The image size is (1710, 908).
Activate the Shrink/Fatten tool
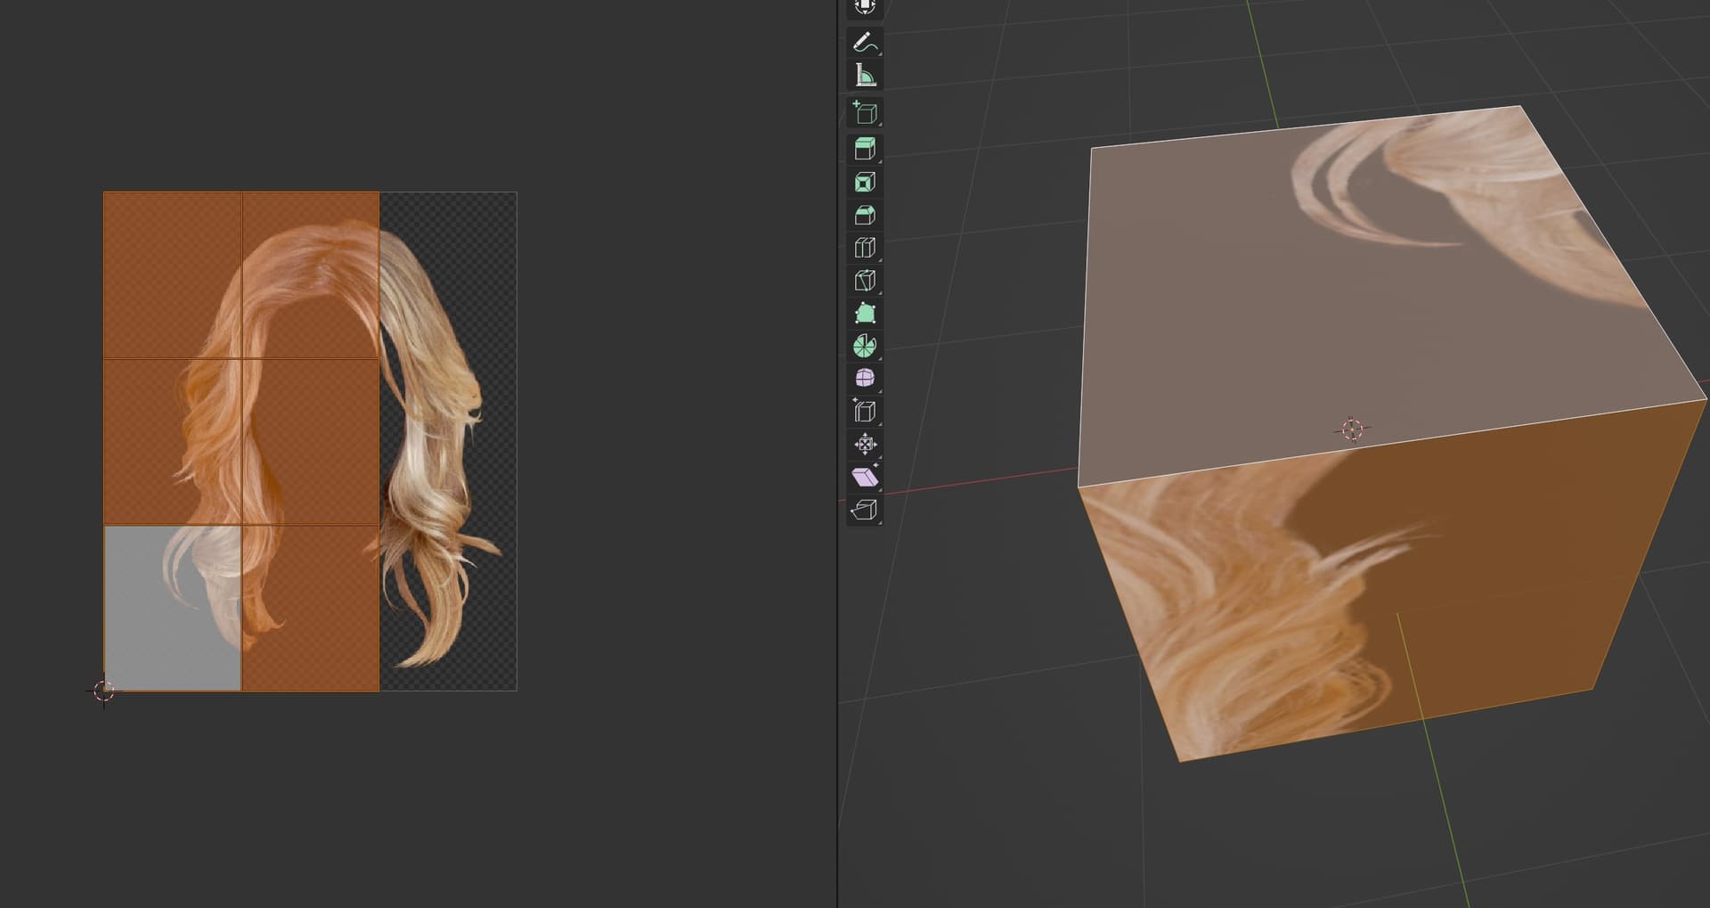(x=864, y=444)
